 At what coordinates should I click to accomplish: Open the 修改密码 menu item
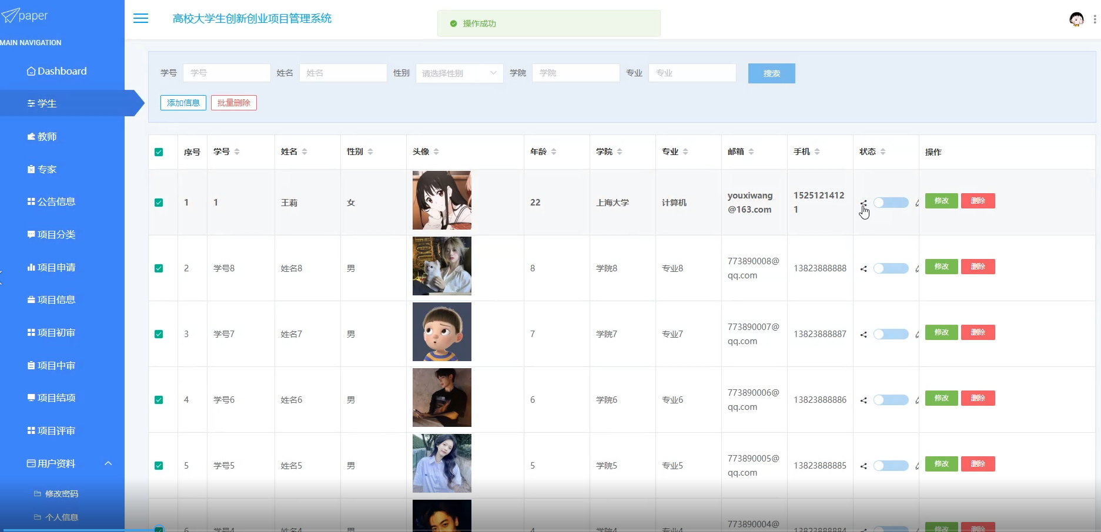click(61, 493)
